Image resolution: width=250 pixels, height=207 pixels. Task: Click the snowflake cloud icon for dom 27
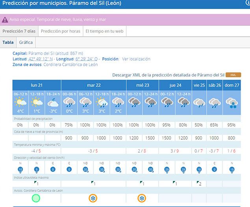(231, 103)
